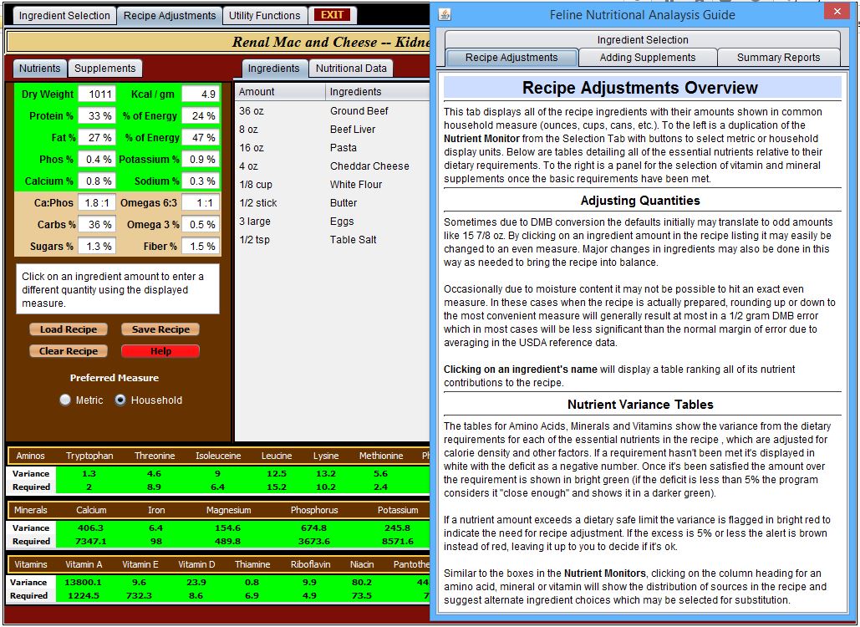Click the 36 oz Ground Beef amount
The height and width of the screenshot is (627, 860).
[252, 111]
